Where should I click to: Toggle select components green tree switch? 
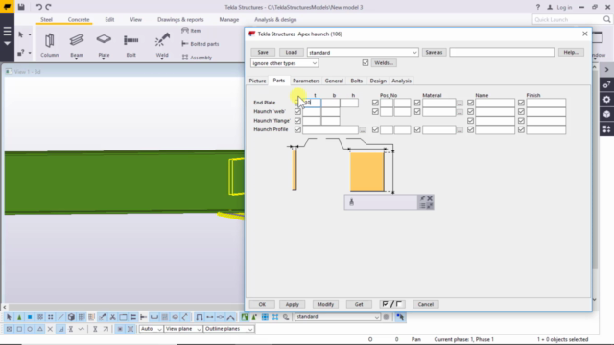pyautogui.click(x=19, y=317)
